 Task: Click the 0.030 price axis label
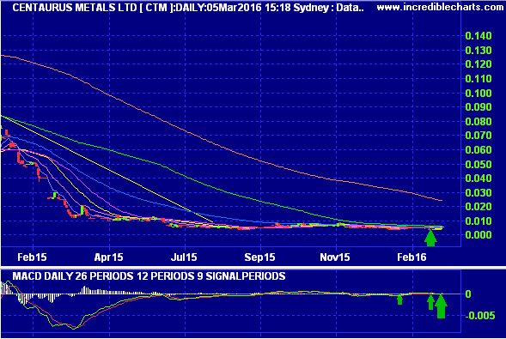pyautogui.click(x=479, y=193)
